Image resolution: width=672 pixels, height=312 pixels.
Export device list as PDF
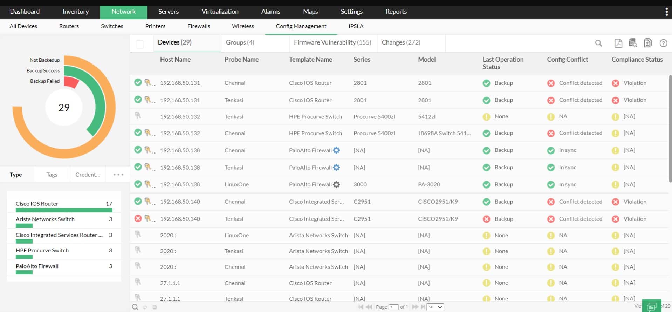[618, 43]
